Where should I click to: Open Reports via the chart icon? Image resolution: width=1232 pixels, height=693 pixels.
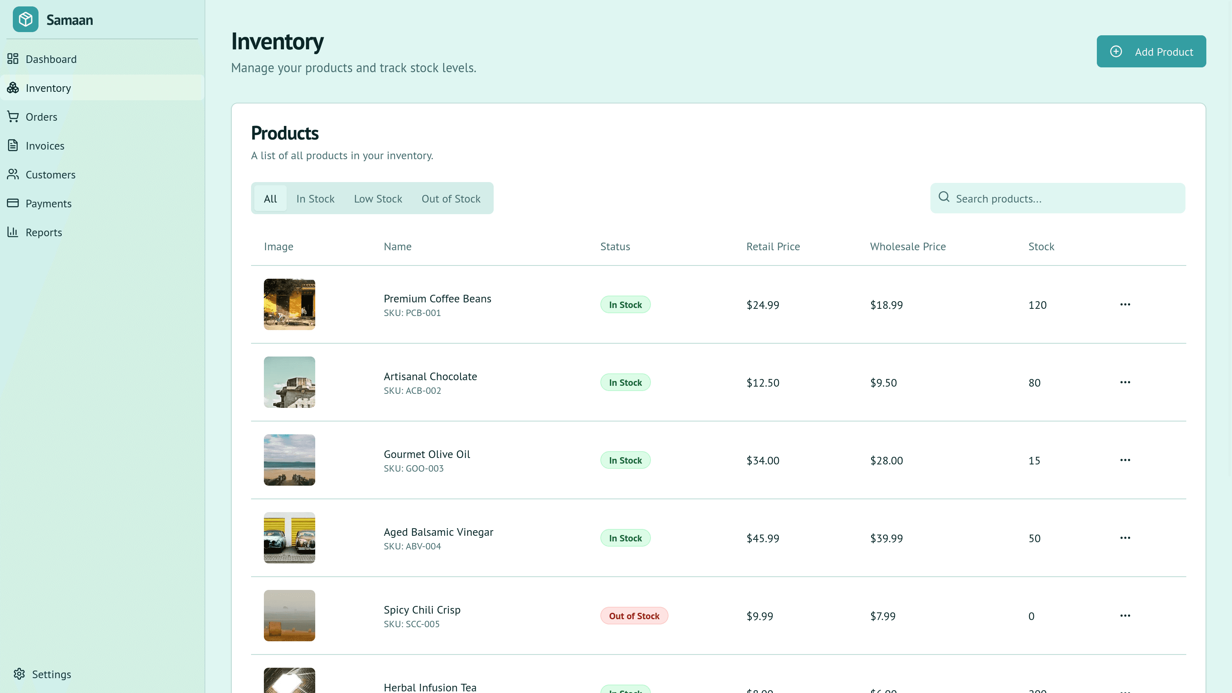pyautogui.click(x=13, y=232)
